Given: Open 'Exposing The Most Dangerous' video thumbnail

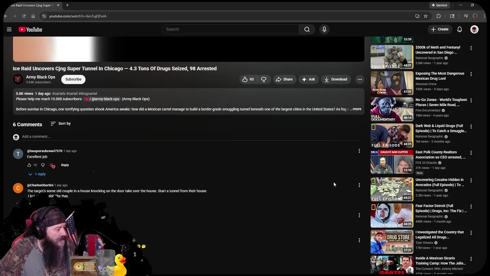Looking at the screenshot, I should click(x=392, y=83).
